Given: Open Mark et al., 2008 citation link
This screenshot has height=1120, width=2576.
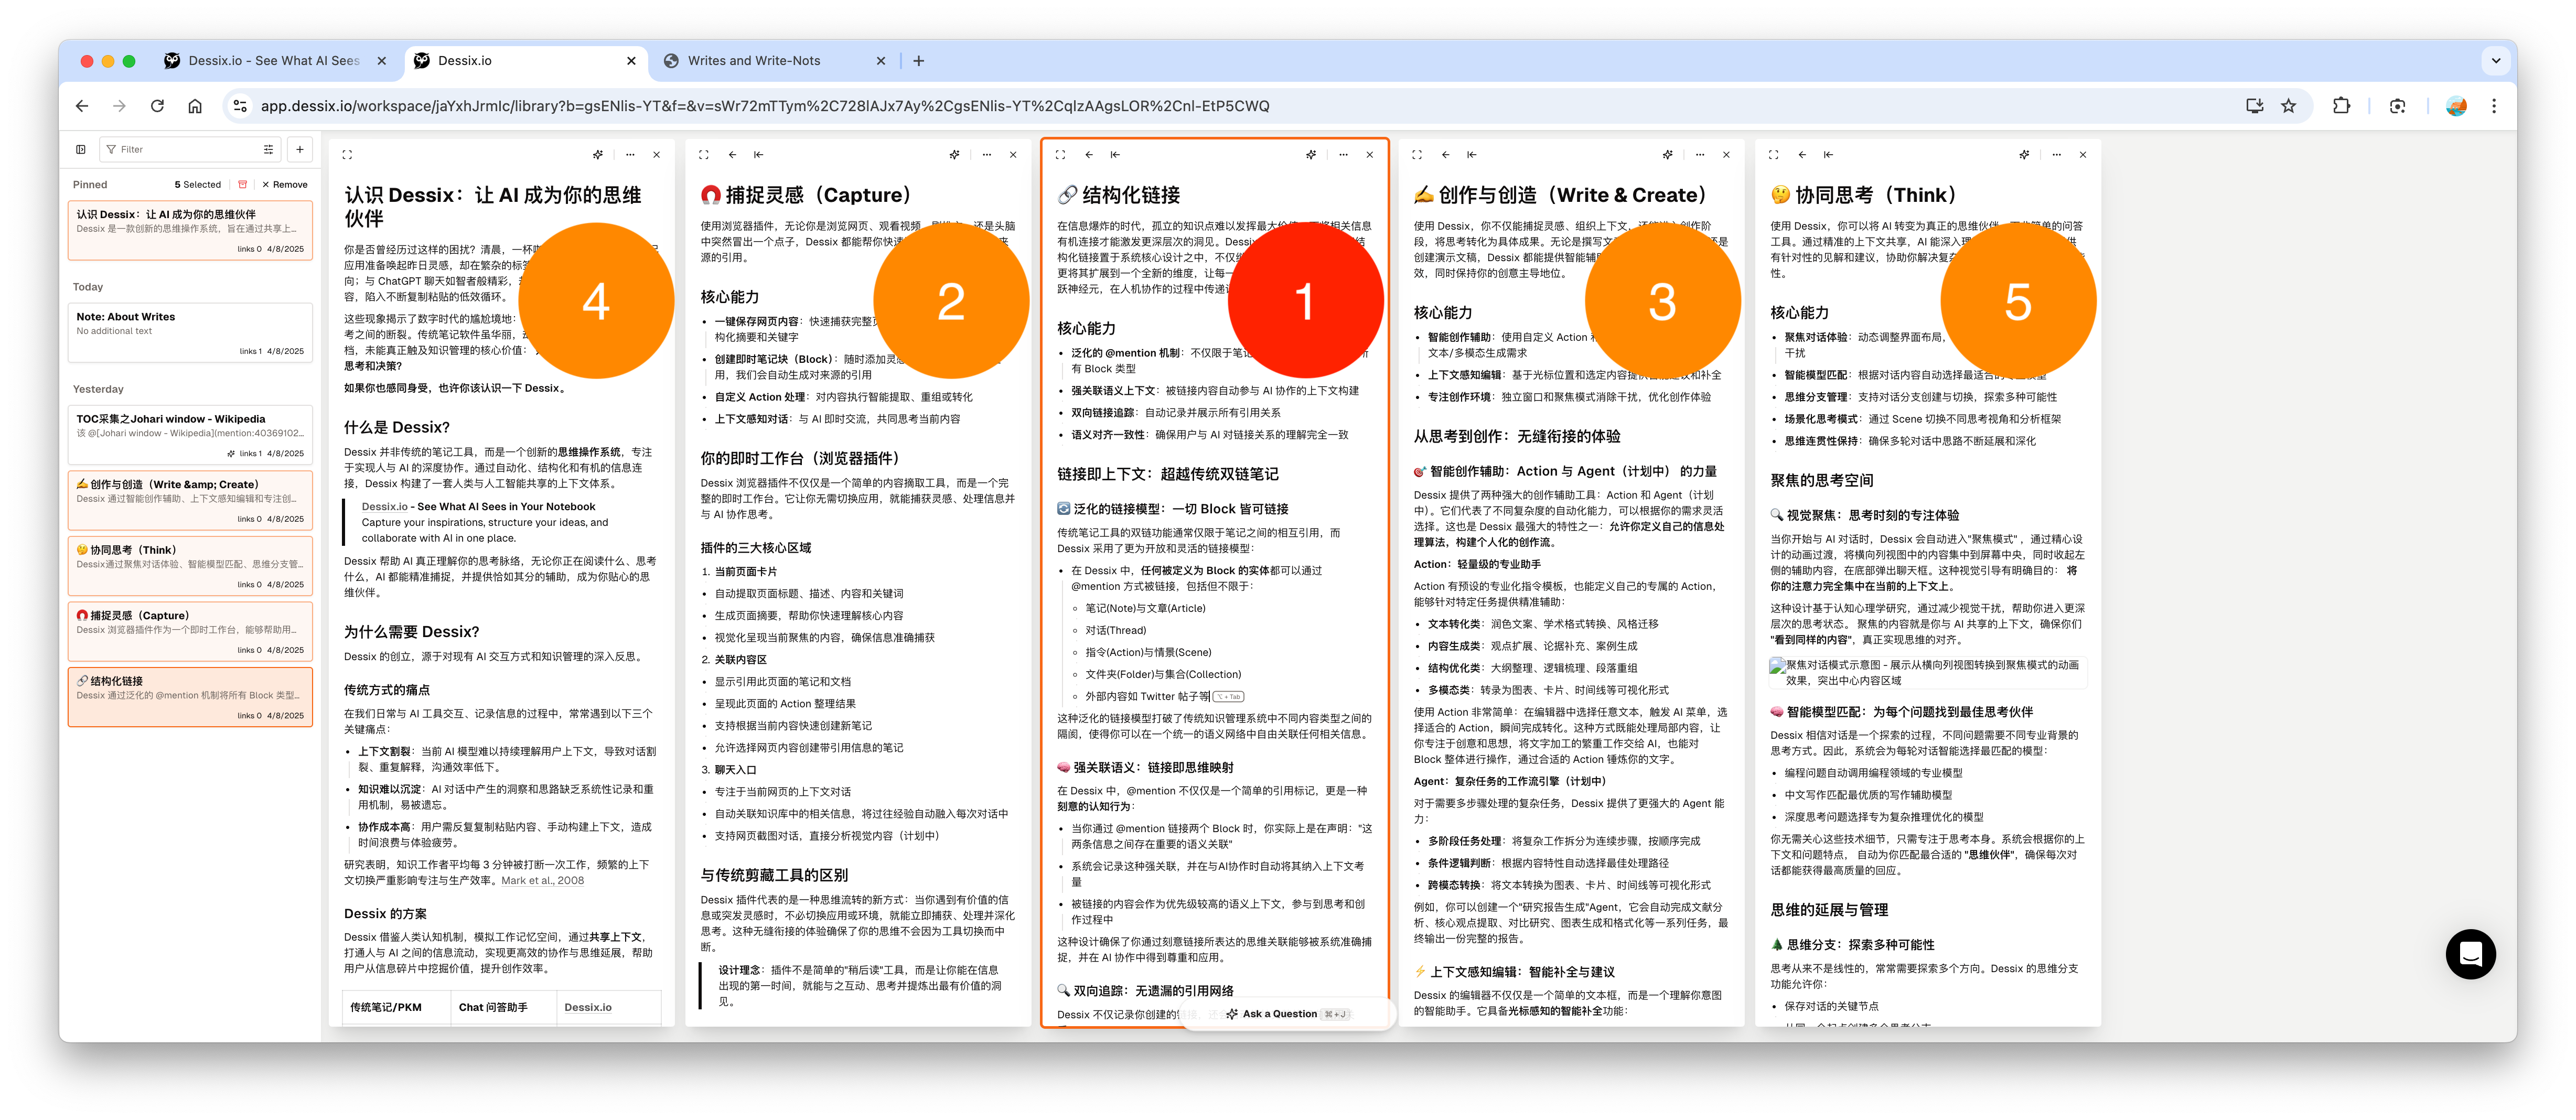Looking at the screenshot, I should [542, 881].
